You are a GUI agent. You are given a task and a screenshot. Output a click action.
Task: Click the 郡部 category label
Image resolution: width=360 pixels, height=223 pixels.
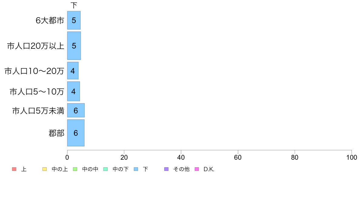56,133
